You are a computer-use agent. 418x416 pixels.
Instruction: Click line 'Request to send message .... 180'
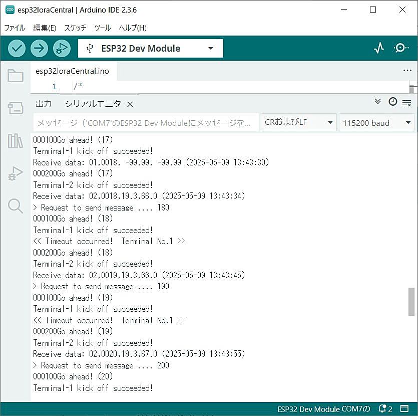[x=101, y=207]
